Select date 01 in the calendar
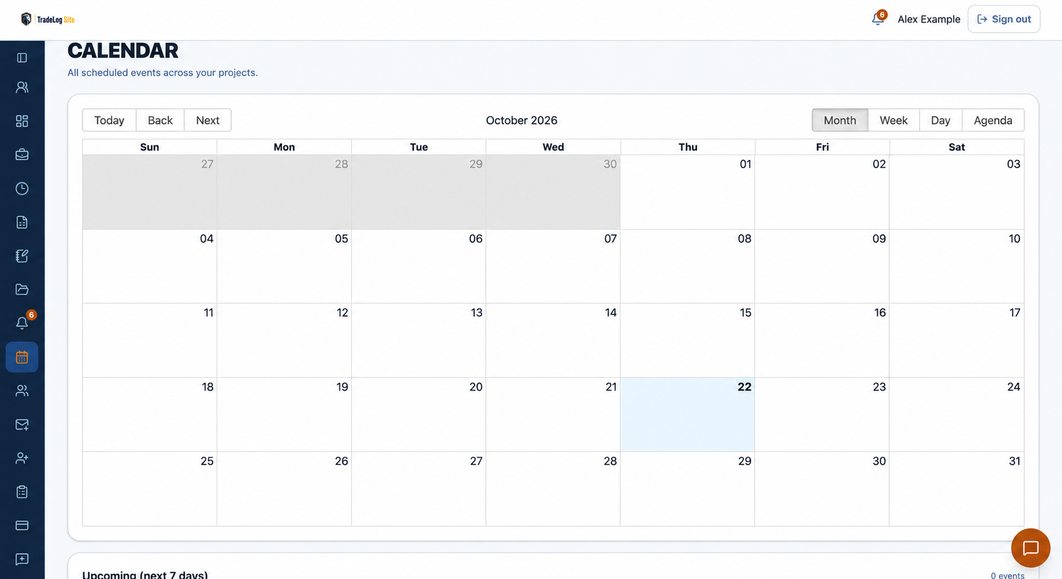This screenshot has height=579, width=1062. [x=745, y=164]
